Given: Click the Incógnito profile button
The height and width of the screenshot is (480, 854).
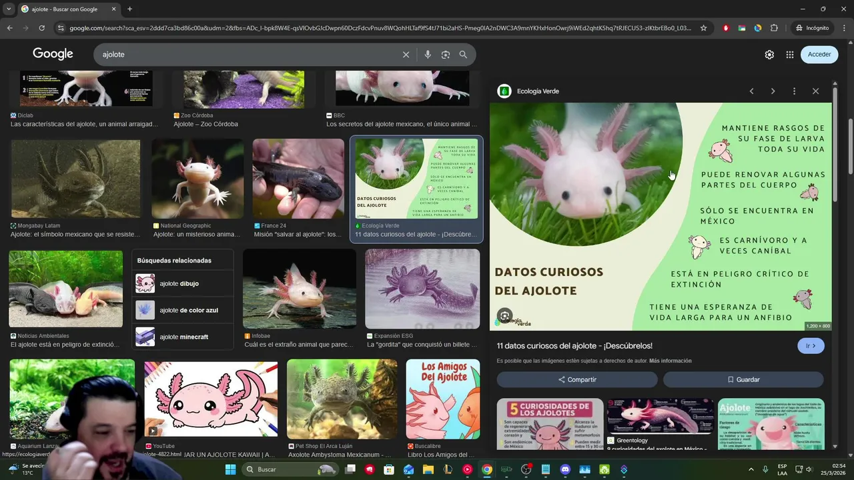Looking at the screenshot, I should (x=812, y=28).
